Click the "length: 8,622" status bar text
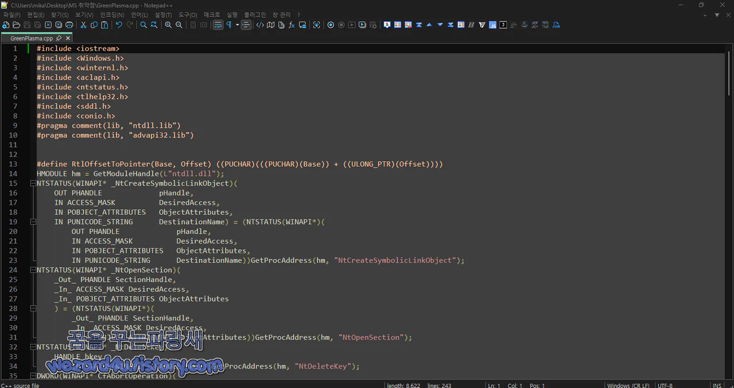The width and height of the screenshot is (734, 388). pos(404,386)
